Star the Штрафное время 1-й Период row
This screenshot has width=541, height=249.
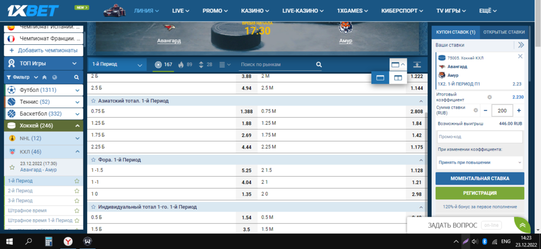[x=77, y=220]
